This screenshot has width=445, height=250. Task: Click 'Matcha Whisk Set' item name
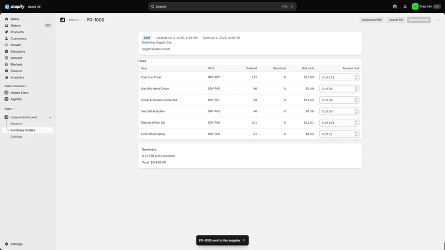(153, 123)
